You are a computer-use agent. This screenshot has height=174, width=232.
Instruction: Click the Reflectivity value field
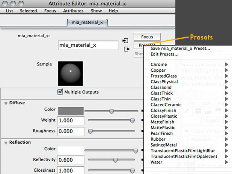pos(71,160)
